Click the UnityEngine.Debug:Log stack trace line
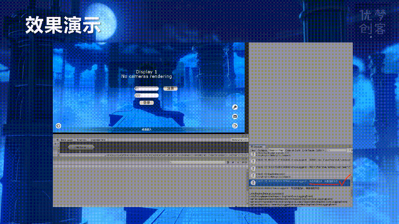 coord(266,194)
